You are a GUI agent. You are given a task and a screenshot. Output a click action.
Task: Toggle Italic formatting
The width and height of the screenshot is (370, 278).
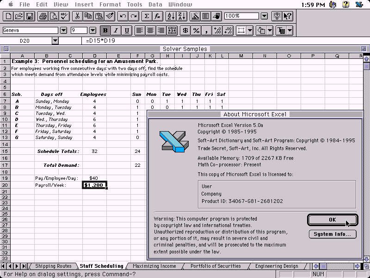pos(116,31)
